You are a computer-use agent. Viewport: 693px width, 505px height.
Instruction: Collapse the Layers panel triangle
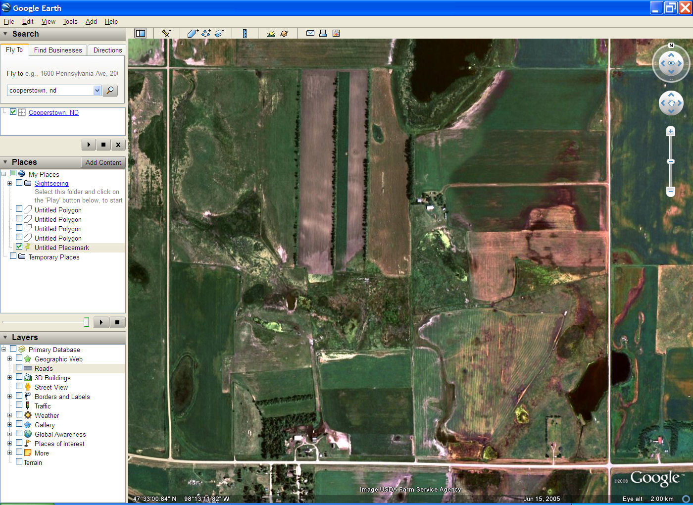pos(5,337)
